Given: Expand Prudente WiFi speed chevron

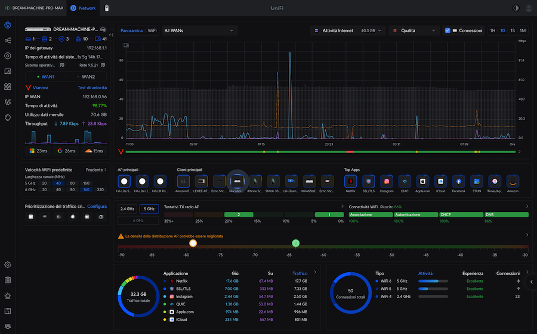Looking at the screenshot, I should tap(105, 170).
